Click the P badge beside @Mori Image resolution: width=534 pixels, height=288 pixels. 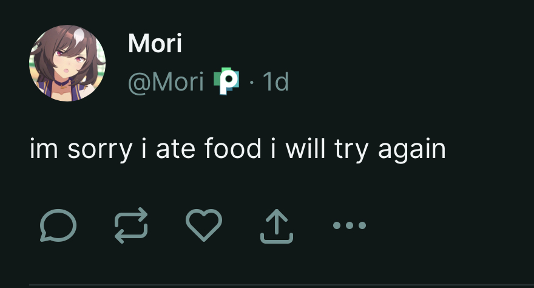pos(226,82)
